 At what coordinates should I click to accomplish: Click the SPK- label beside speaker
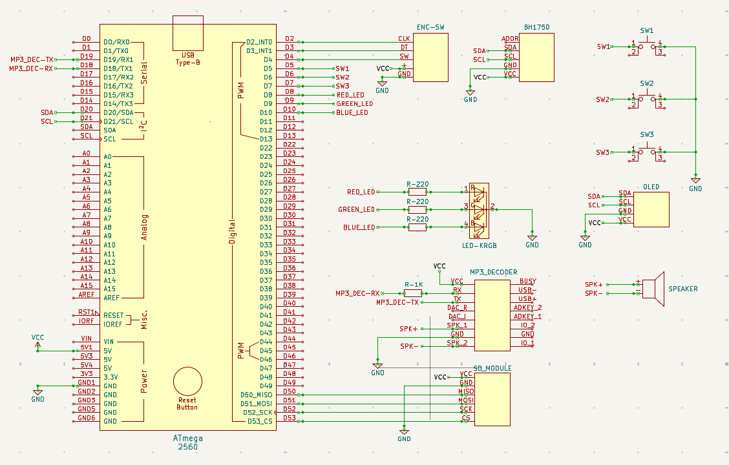click(x=594, y=293)
